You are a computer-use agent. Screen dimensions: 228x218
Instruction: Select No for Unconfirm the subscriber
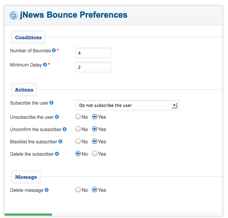(78, 129)
